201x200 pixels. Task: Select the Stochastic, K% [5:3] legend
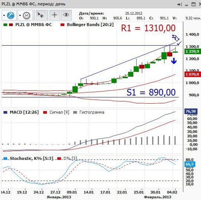tap(31, 159)
